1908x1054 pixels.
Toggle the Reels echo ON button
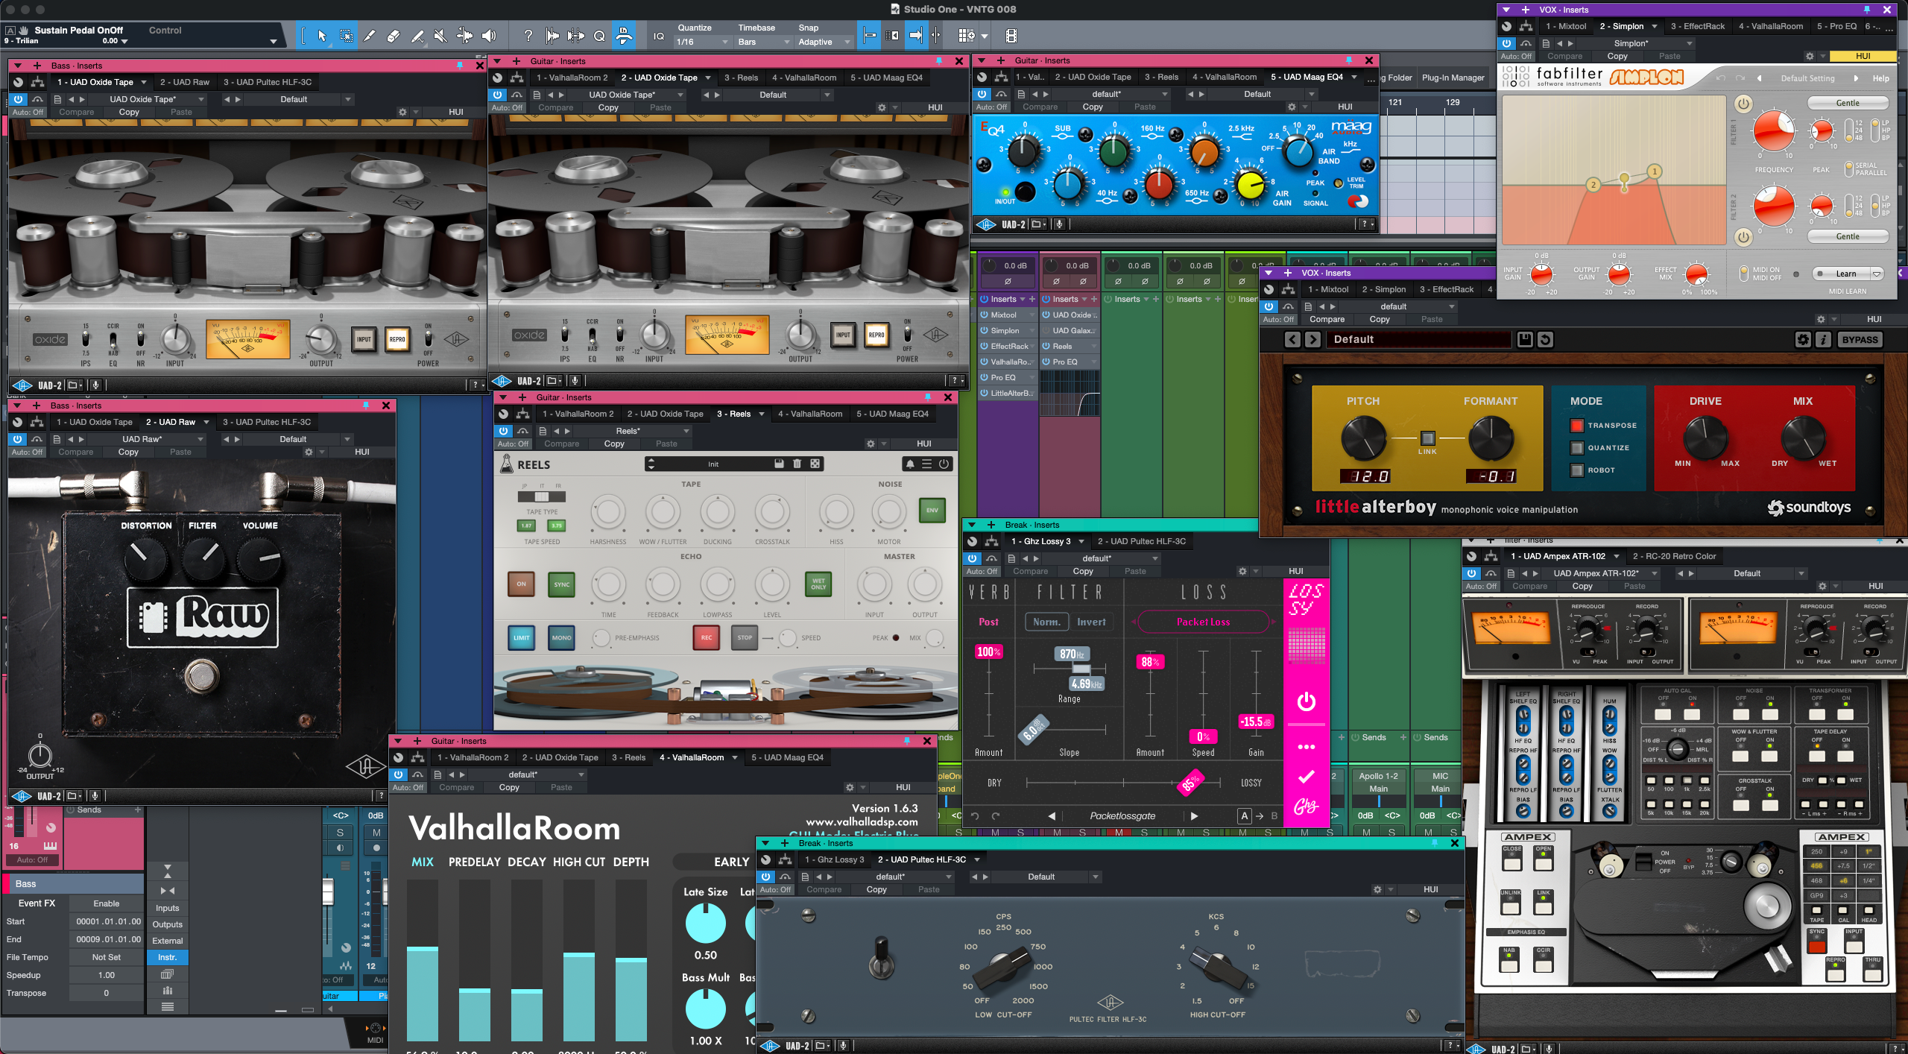pos(521,584)
